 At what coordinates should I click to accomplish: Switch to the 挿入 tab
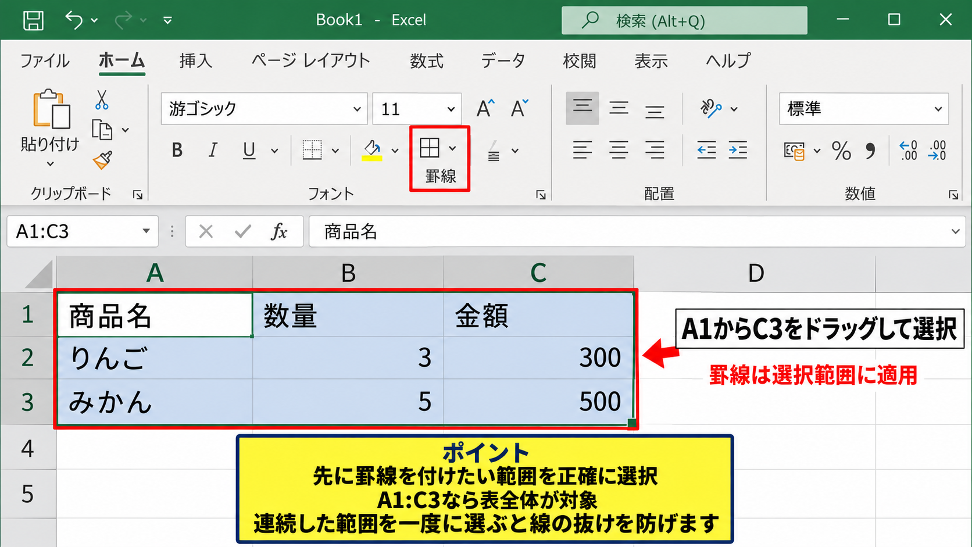pos(196,60)
